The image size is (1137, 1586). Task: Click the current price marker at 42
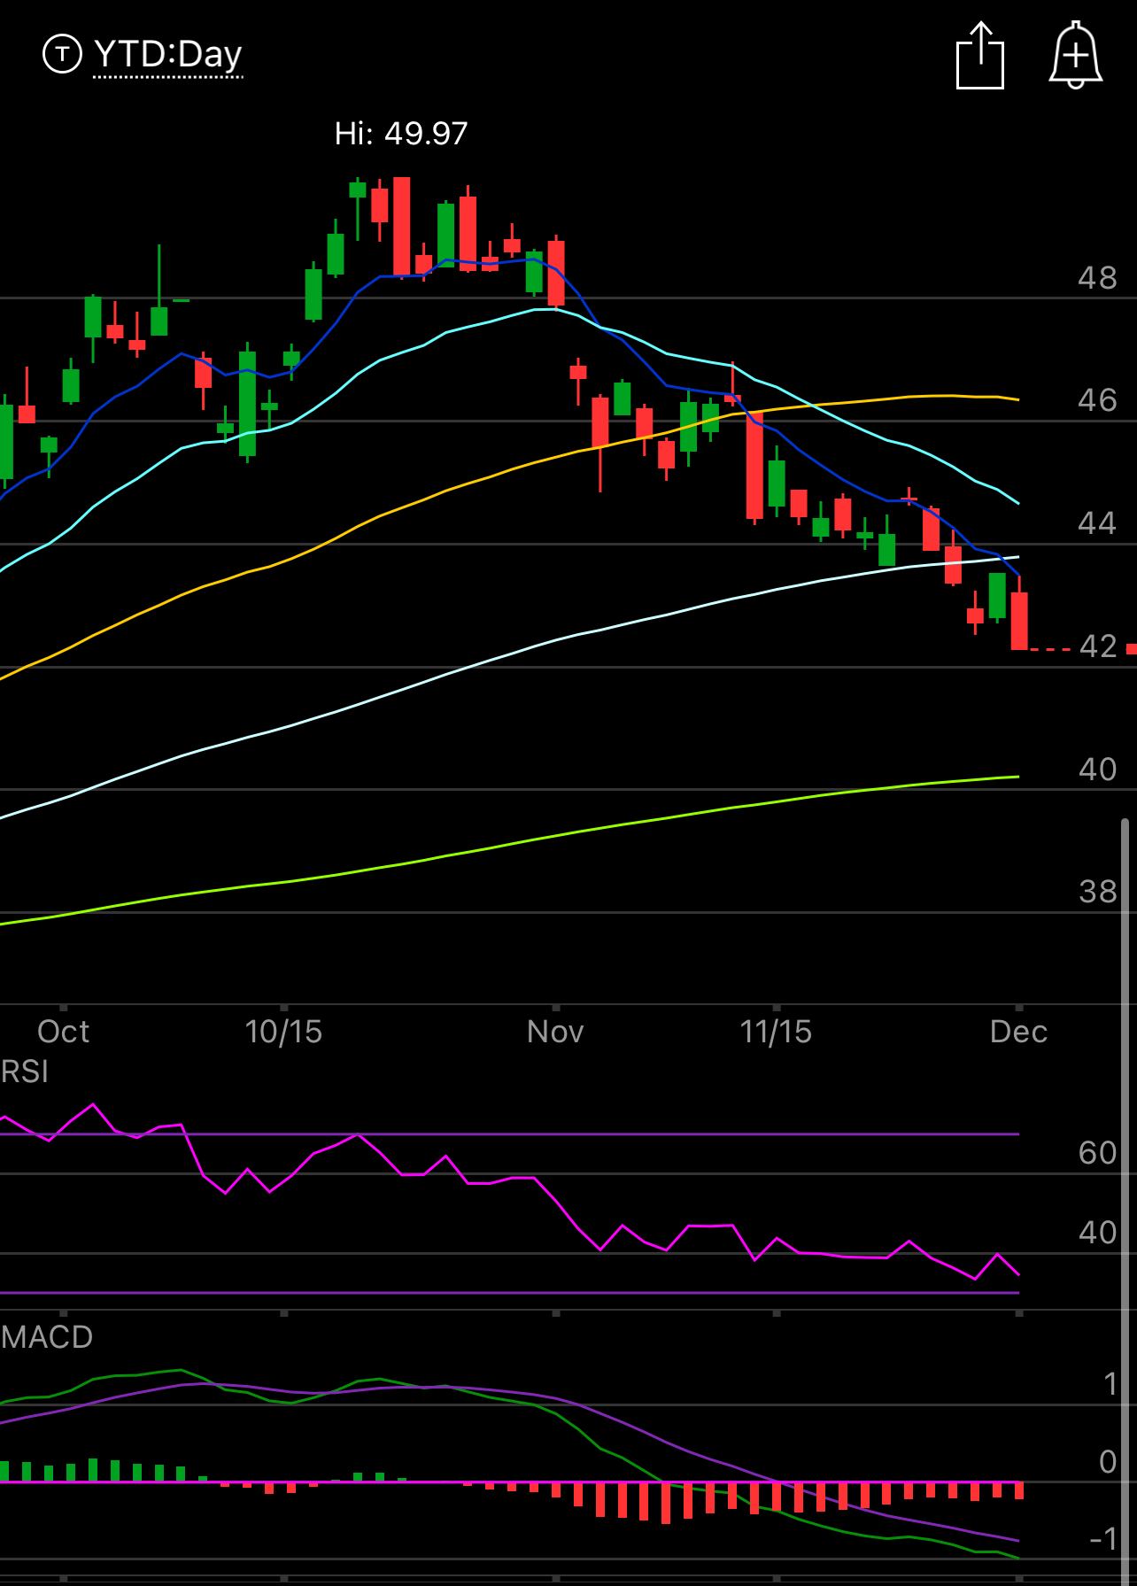click(x=1098, y=646)
